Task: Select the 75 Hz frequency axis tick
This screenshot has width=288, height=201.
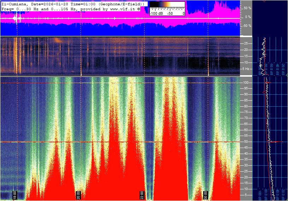Action: (246, 112)
